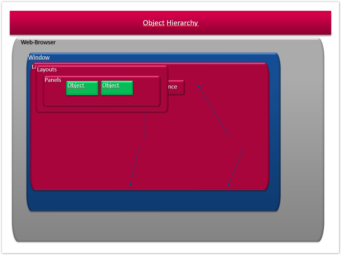Click the long diagonal arrow pointing up-left
Screen dimensions: 341x255
point(213,111)
